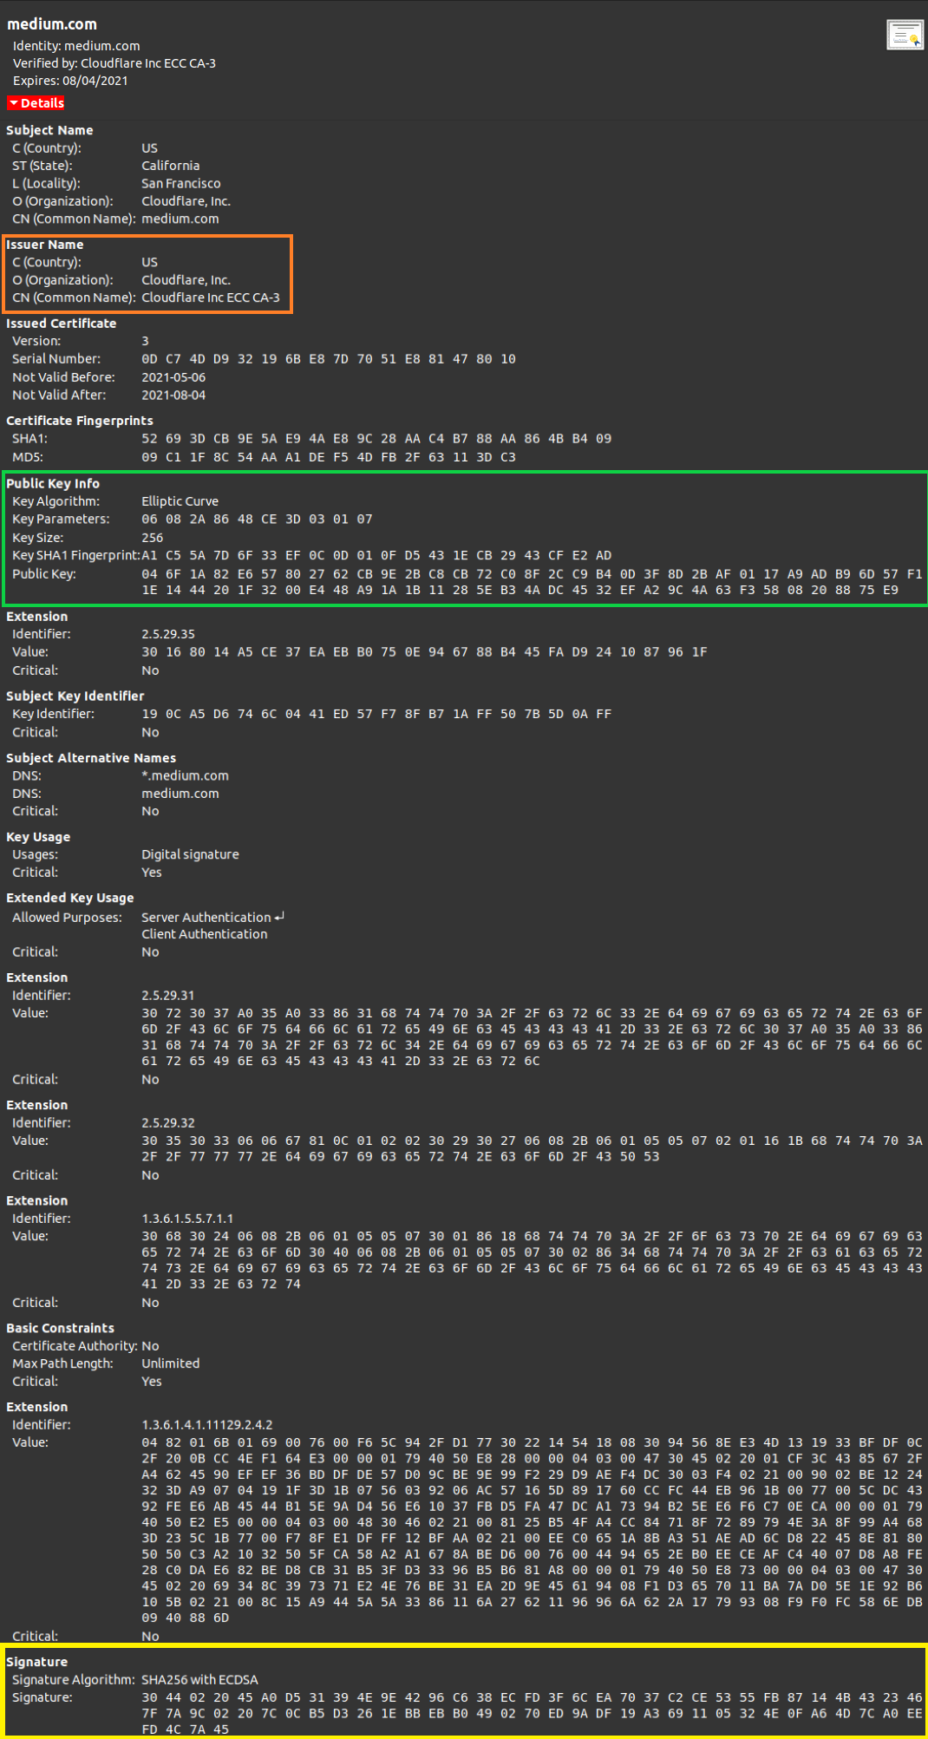Select the SHA256 with ECDSA signature algorithm
The height and width of the screenshot is (1739, 928).
tap(199, 1680)
